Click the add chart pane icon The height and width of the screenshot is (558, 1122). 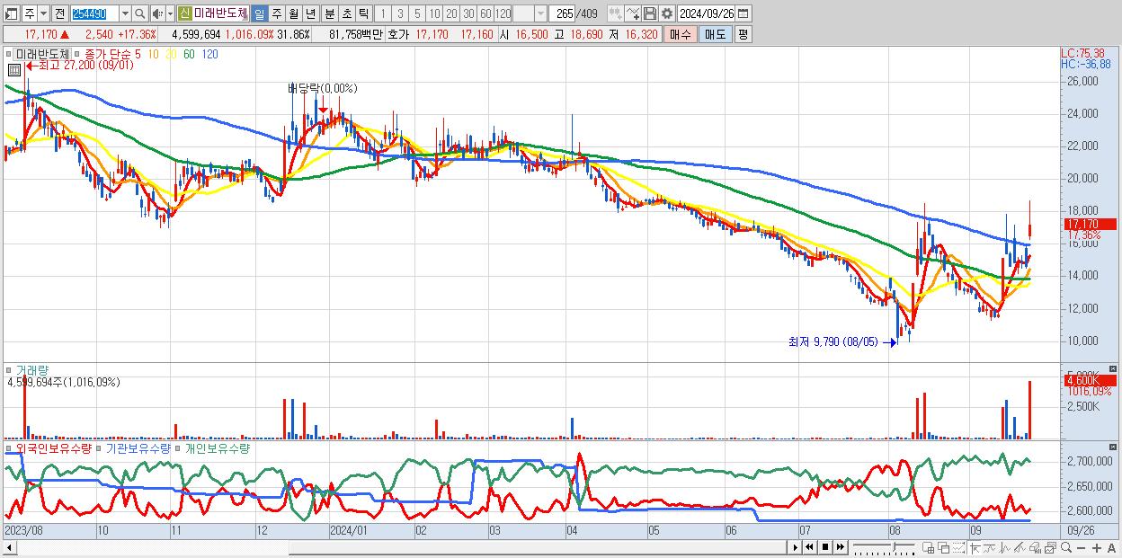(x=928, y=547)
